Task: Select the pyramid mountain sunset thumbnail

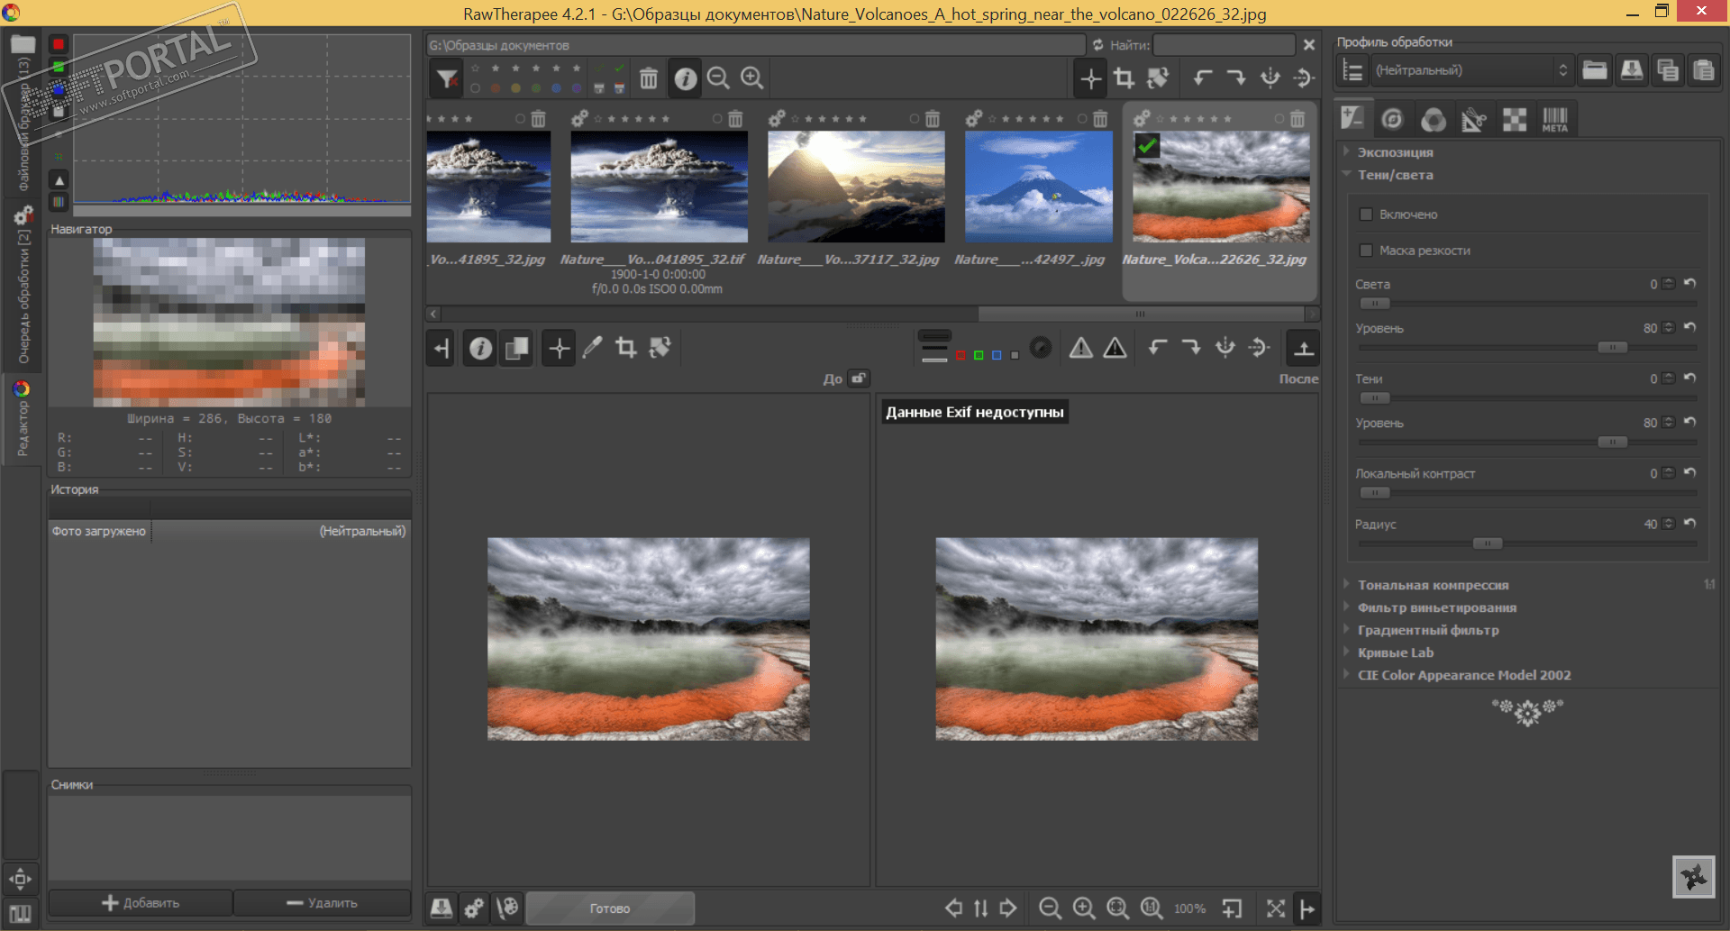Action: [856, 187]
